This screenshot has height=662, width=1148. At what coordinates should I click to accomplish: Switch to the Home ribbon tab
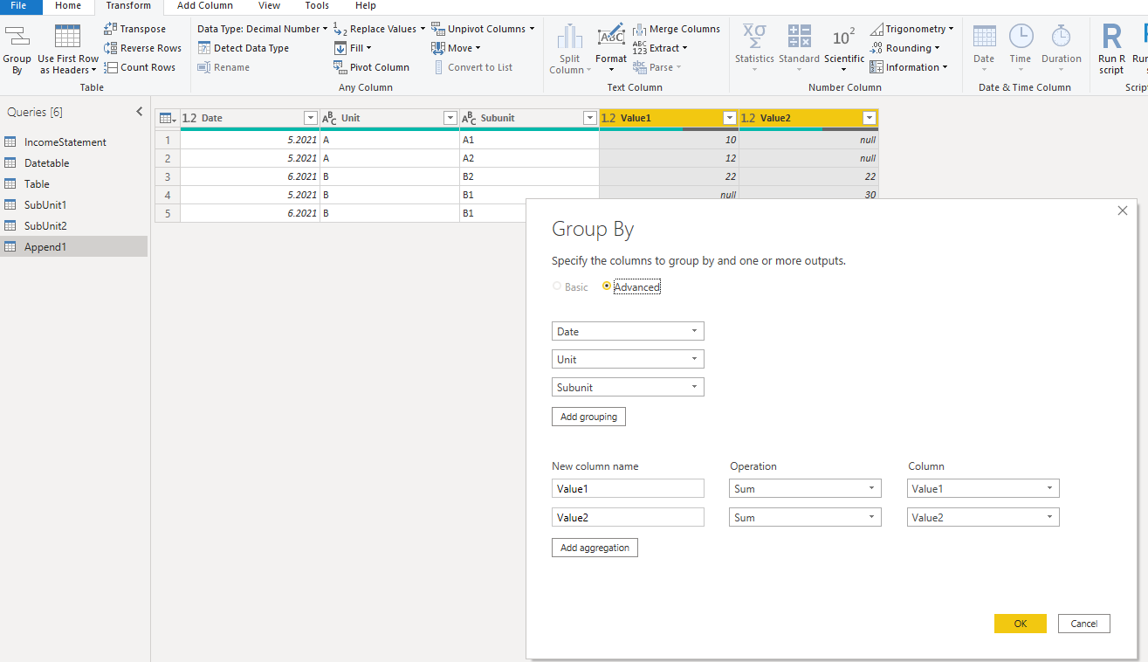pos(68,6)
